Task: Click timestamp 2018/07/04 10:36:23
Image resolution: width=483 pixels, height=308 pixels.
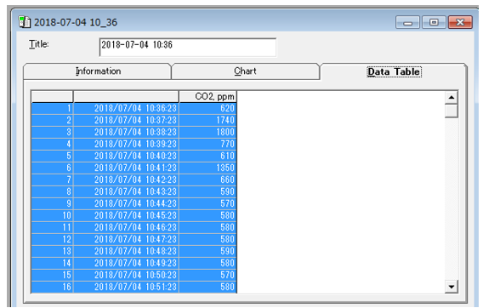Action: (126, 109)
